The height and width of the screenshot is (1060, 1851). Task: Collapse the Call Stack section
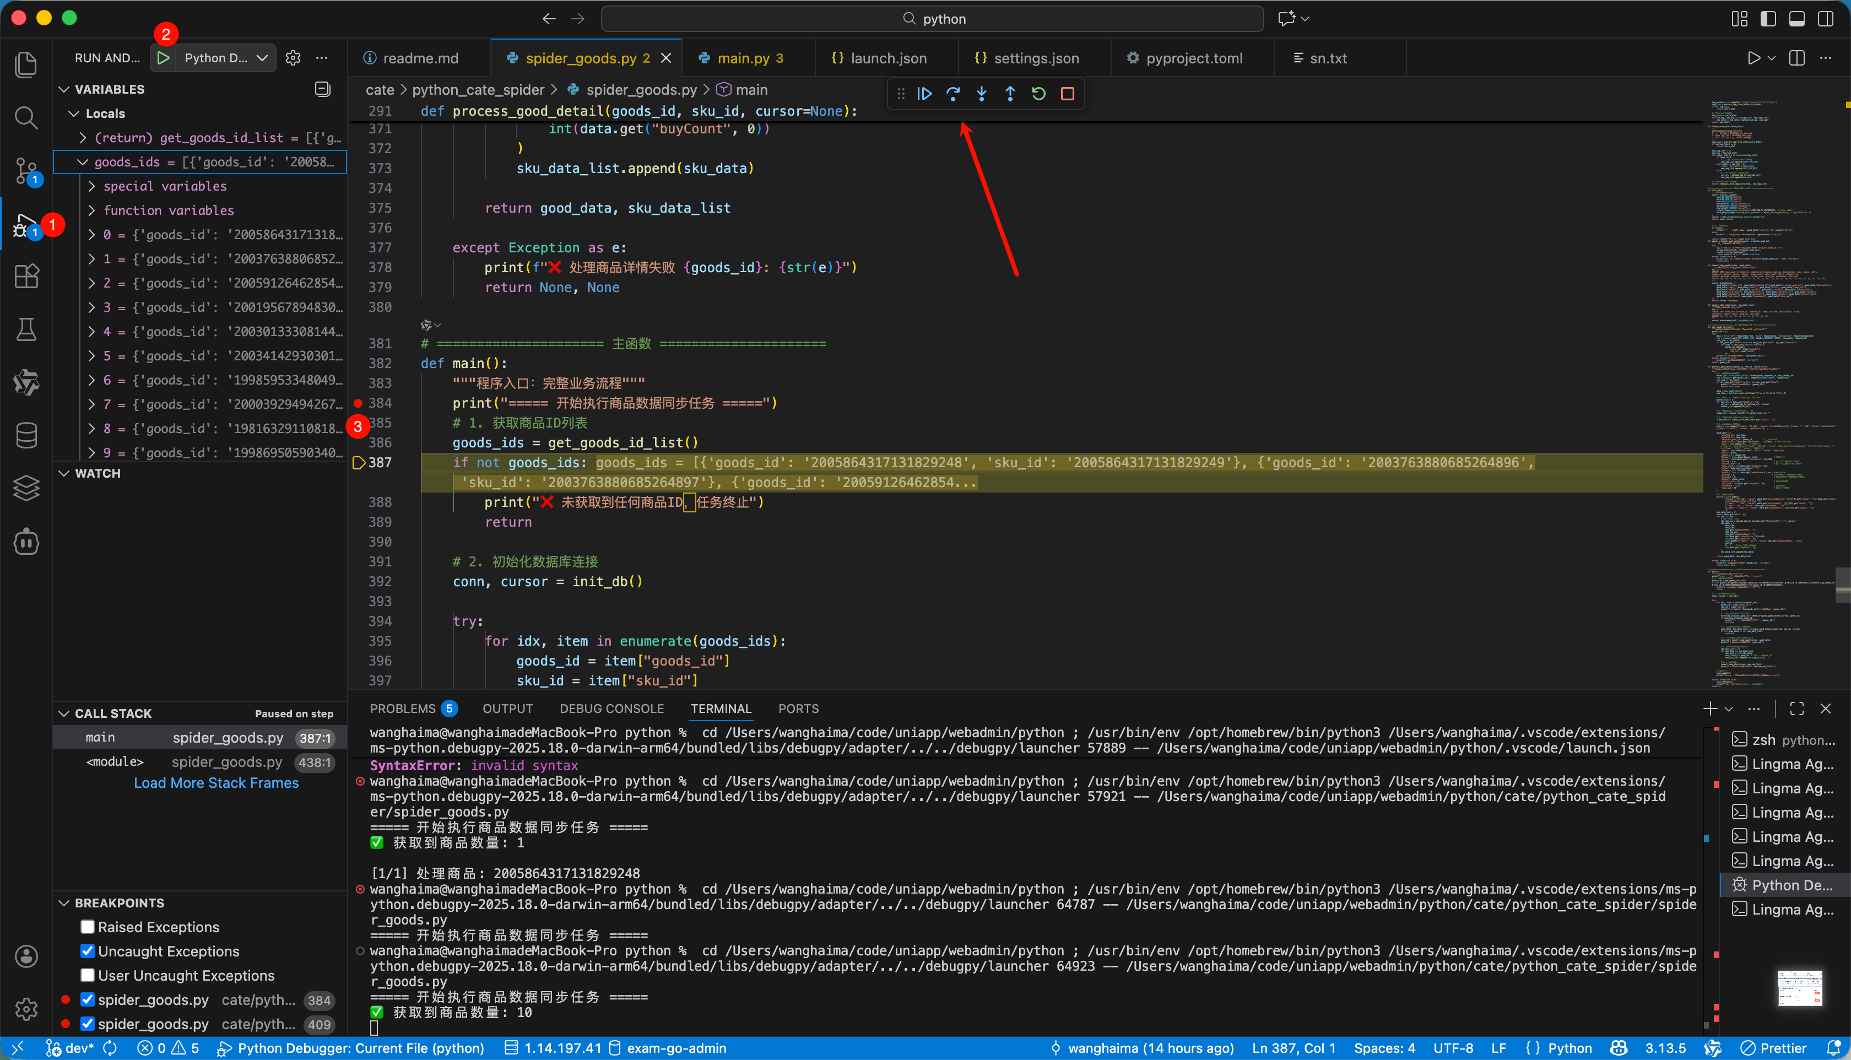click(x=64, y=713)
